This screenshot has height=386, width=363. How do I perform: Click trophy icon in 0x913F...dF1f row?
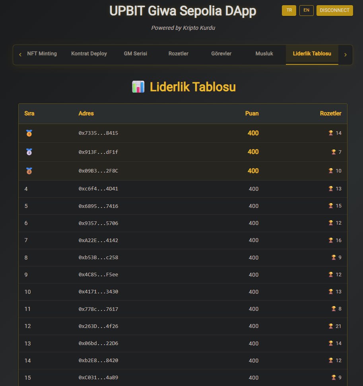334,152
